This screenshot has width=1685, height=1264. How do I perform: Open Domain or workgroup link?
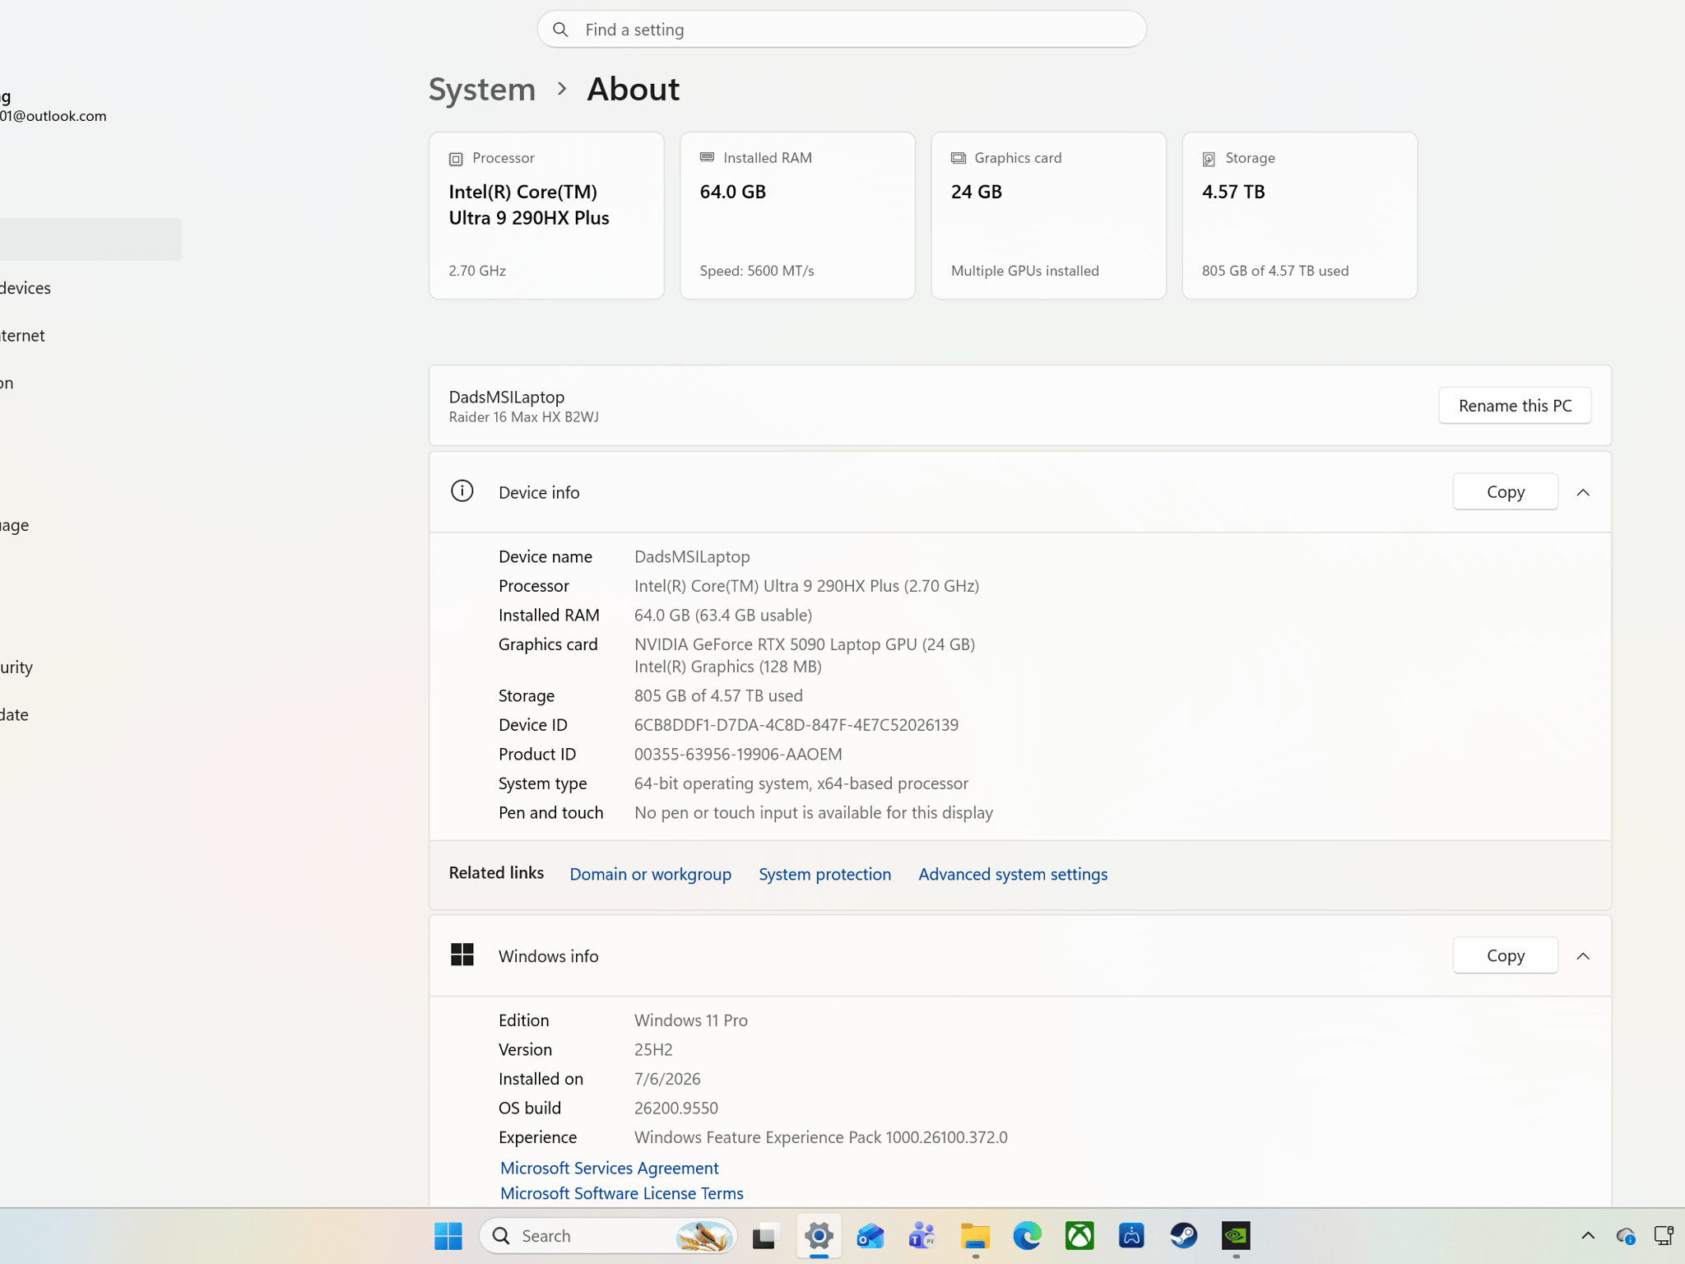click(x=650, y=874)
